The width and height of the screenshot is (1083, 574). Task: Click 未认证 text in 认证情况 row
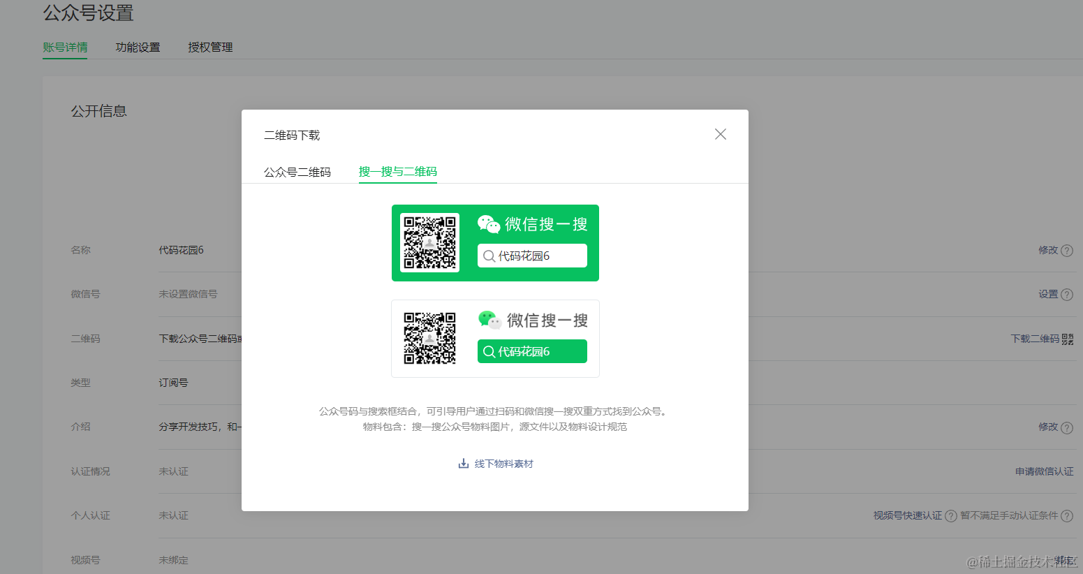coord(173,471)
